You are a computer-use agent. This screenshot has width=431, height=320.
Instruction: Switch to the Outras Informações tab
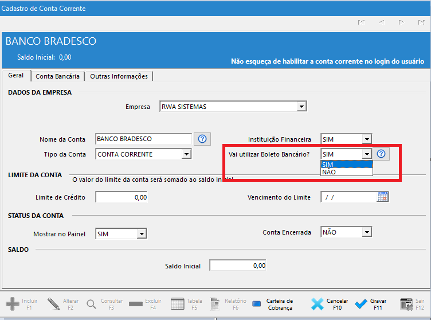119,76
